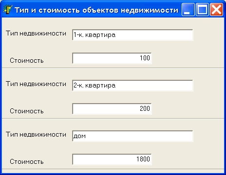Image resolution: width=226 pixels, height=175 pixels.
Task: Click Тип недвижимости label beside дом
Action: point(36,135)
